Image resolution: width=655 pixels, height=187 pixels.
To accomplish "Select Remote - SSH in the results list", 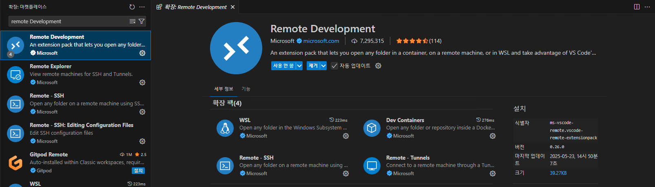I will tap(75, 104).
